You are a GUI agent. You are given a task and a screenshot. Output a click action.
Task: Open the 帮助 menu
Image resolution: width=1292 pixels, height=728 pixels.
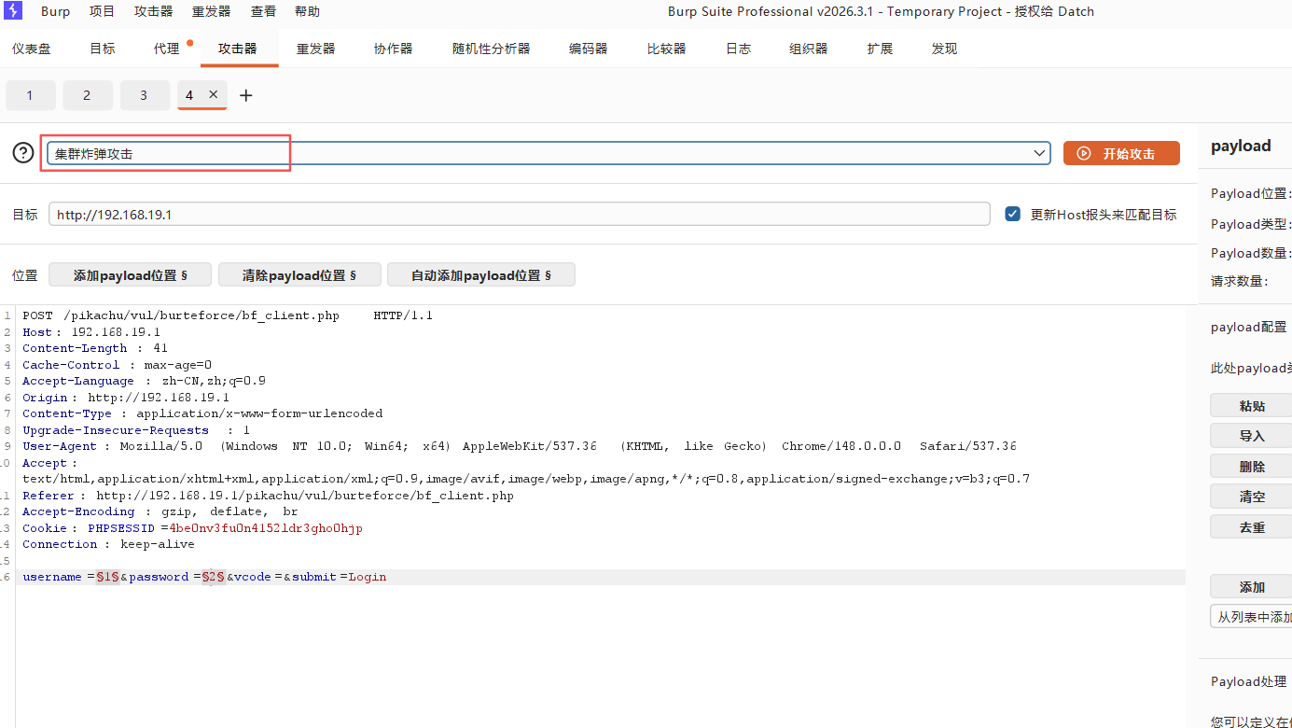(x=307, y=11)
